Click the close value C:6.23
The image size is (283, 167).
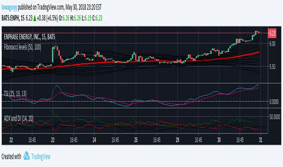click(x=97, y=18)
